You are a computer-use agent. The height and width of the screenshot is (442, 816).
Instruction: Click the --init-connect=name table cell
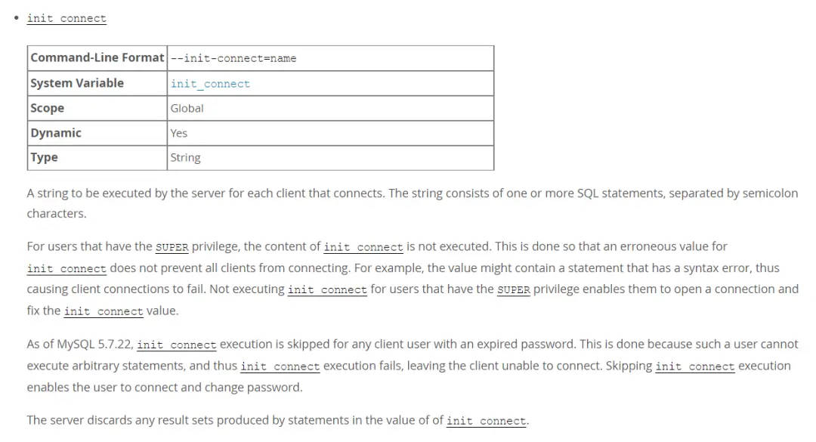click(233, 58)
